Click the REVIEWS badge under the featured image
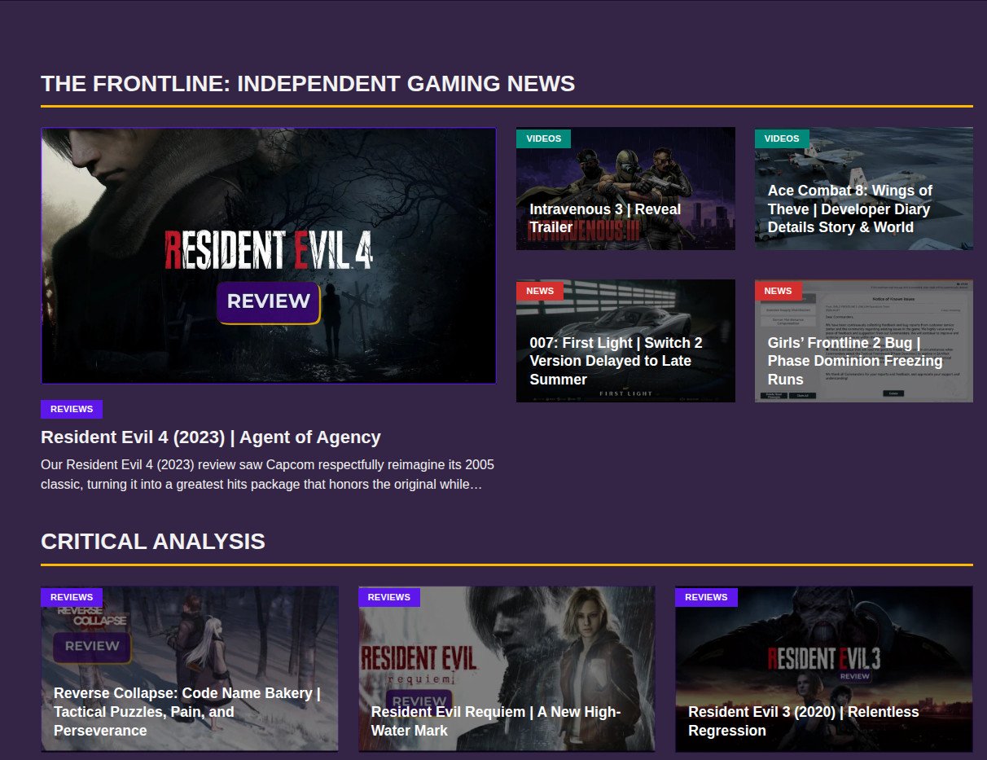Image resolution: width=987 pixels, height=760 pixels. click(x=71, y=409)
